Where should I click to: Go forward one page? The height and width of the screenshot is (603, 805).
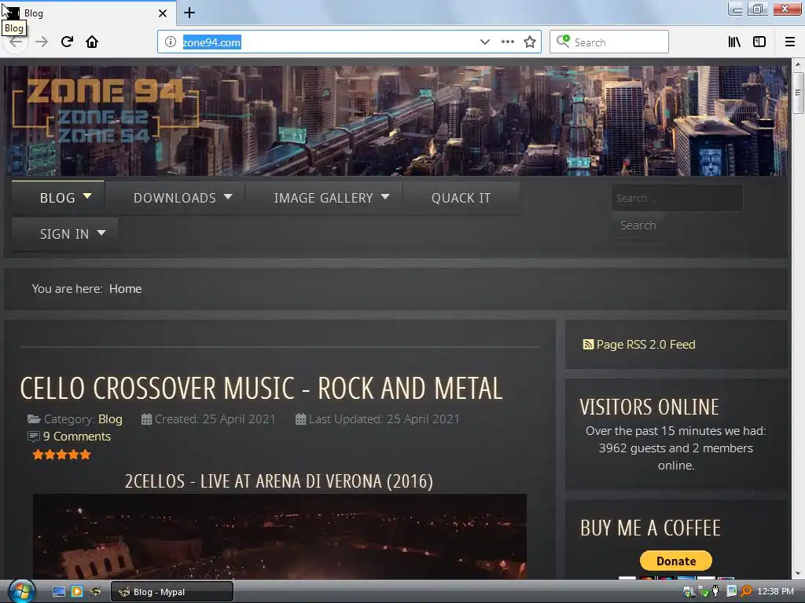(x=42, y=42)
